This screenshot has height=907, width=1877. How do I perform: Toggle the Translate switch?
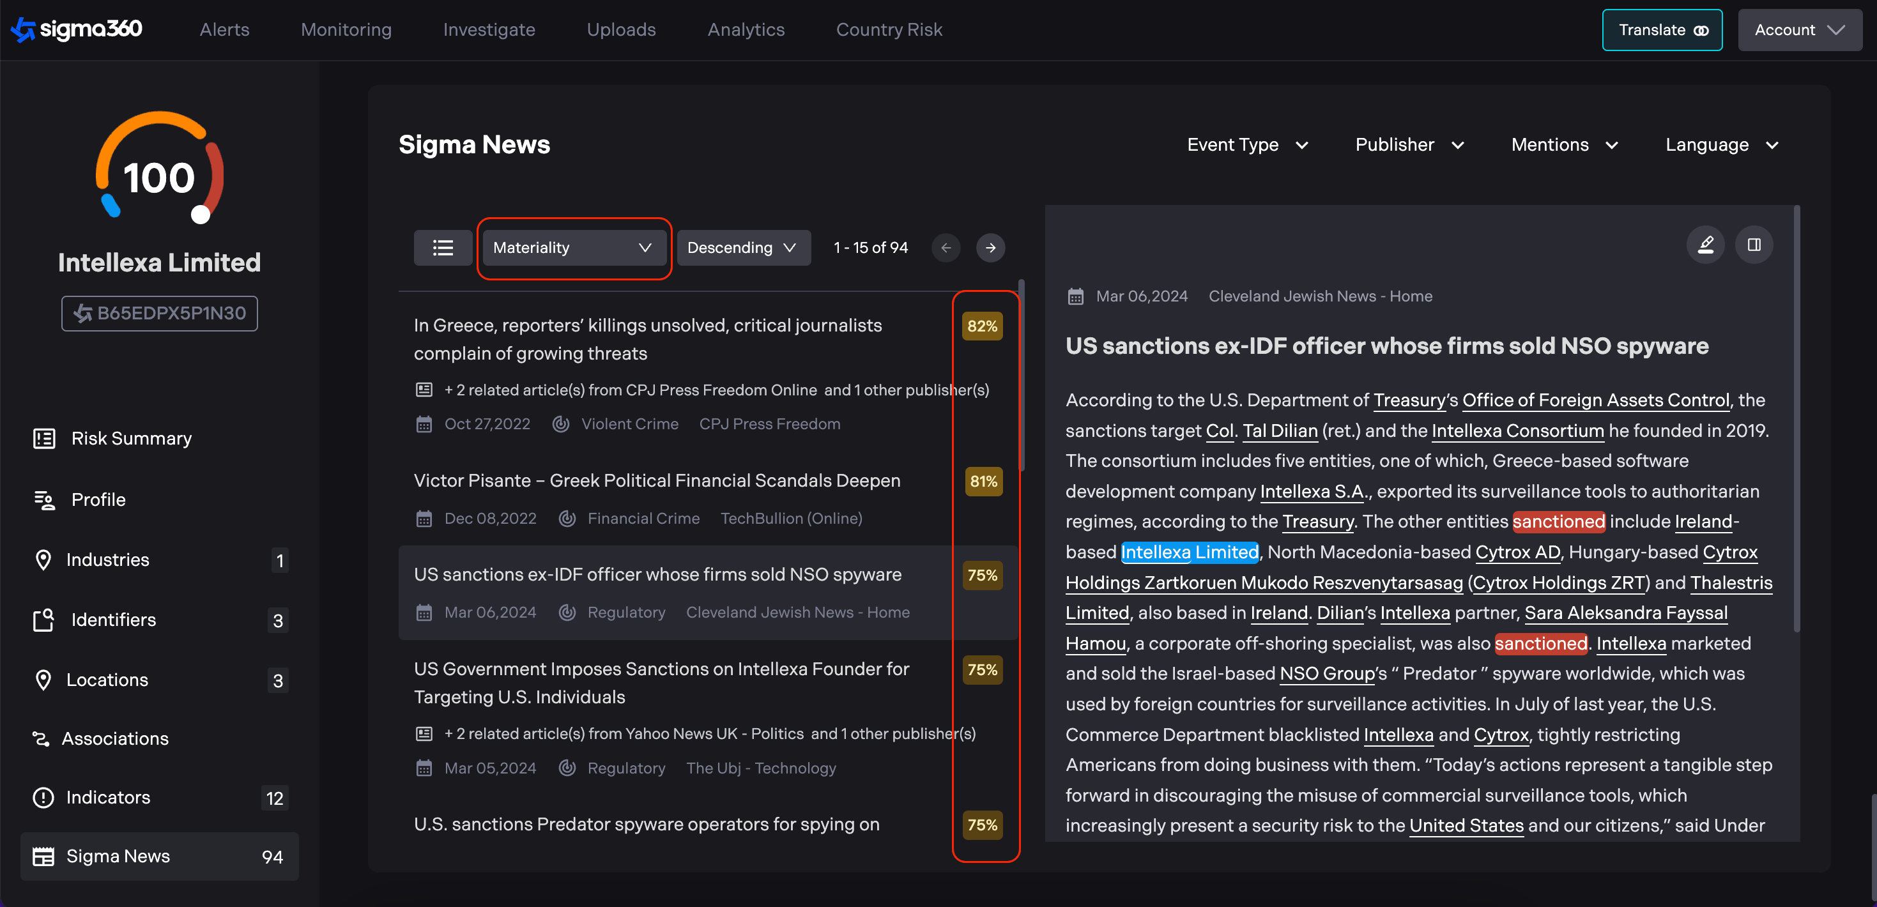(1701, 30)
